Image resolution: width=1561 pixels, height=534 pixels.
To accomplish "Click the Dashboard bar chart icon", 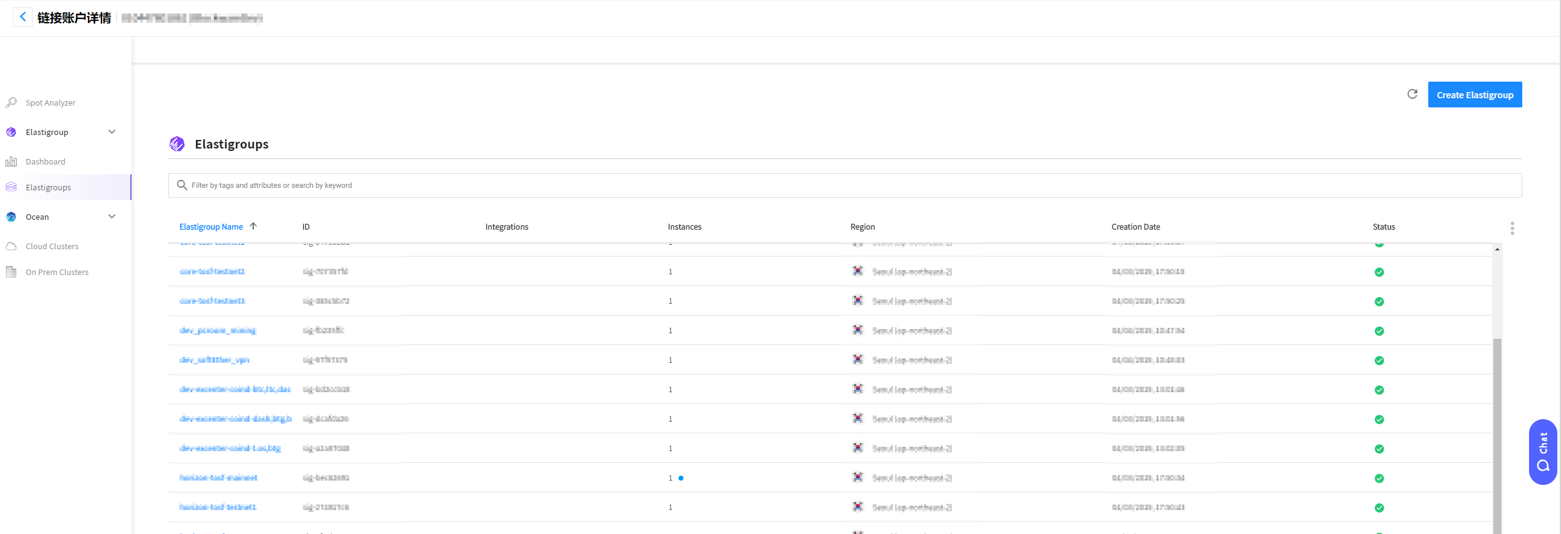I will [x=11, y=161].
